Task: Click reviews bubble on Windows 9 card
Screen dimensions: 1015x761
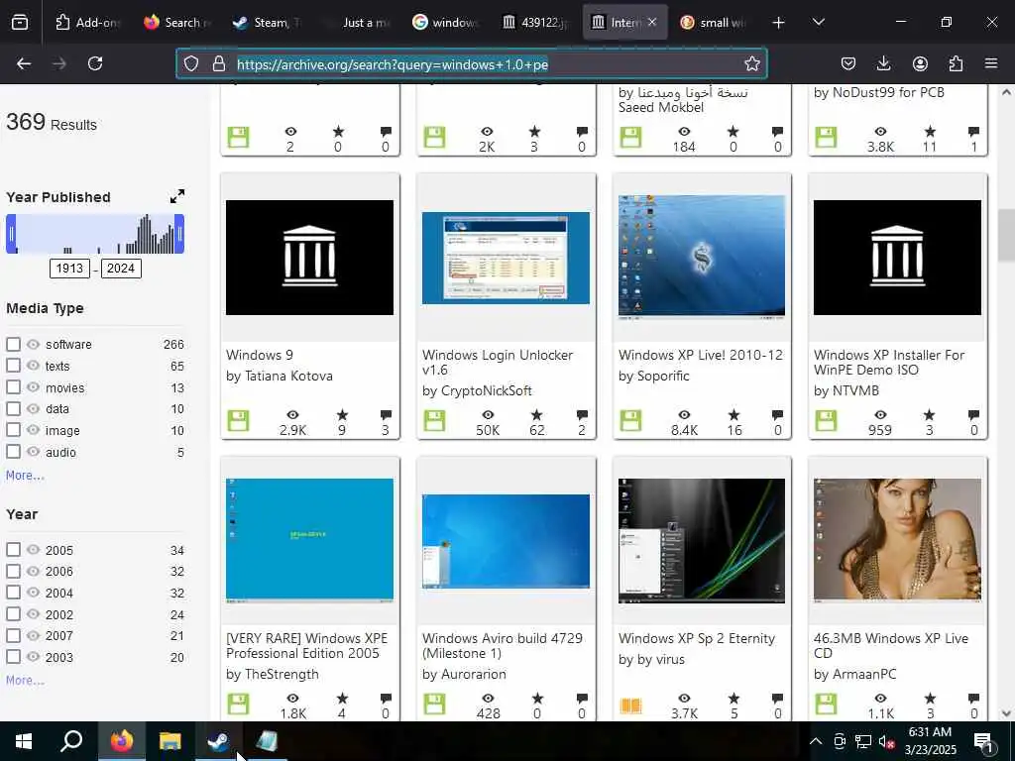Action: point(386,415)
